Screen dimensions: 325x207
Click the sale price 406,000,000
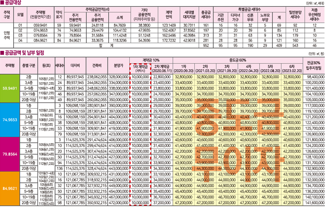(x=119, y=140)
